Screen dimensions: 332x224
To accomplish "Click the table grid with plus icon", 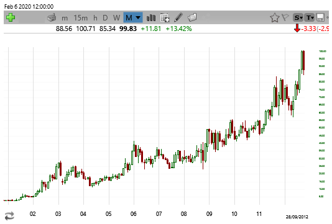I will click(x=165, y=18).
